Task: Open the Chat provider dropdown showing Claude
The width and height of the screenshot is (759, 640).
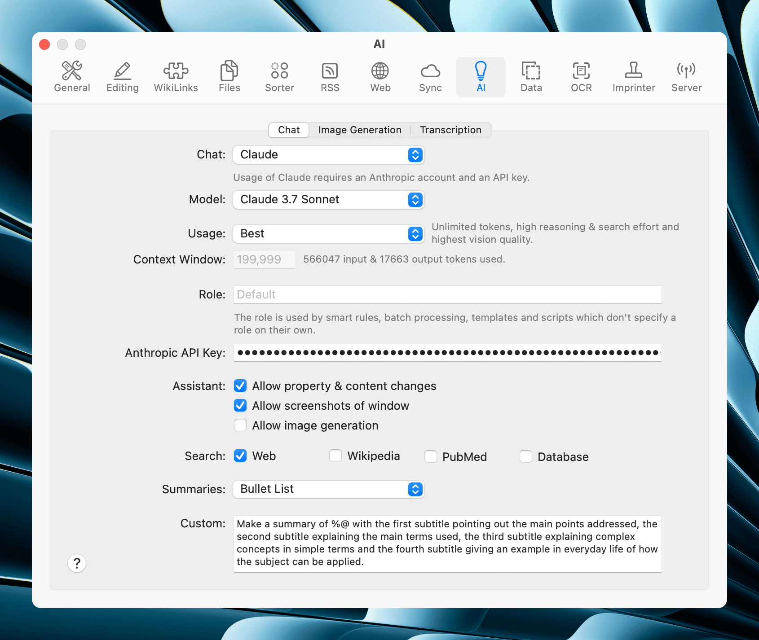Action: point(329,155)
